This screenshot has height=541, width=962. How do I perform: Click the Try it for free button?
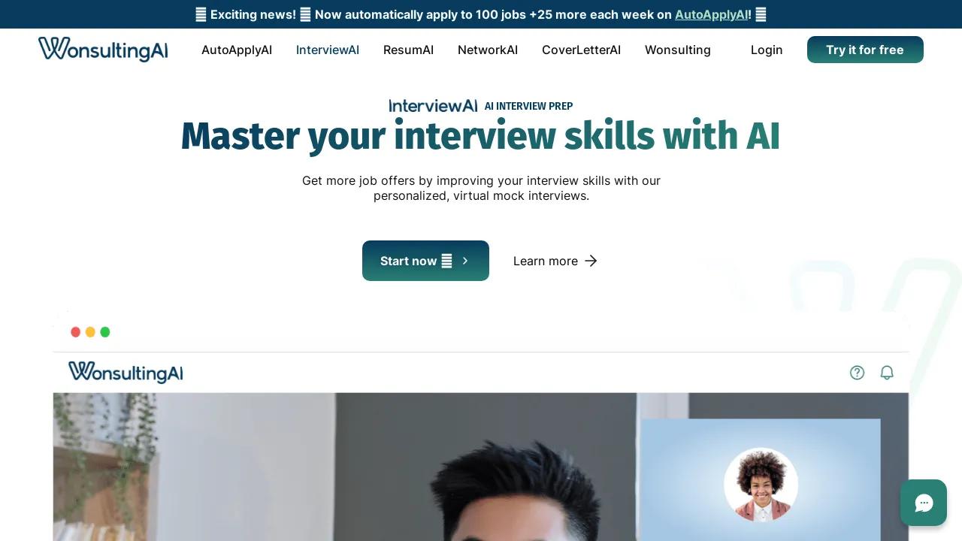pos(865,50)
